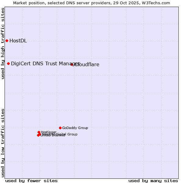Click the 'used by many sites' axis label
The image size is (183, 183).
coord(153,181)
